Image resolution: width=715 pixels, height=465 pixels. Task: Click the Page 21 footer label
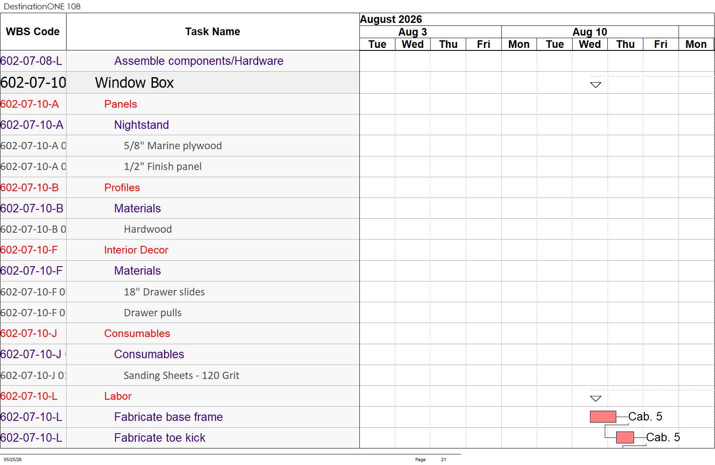(431, 459)
